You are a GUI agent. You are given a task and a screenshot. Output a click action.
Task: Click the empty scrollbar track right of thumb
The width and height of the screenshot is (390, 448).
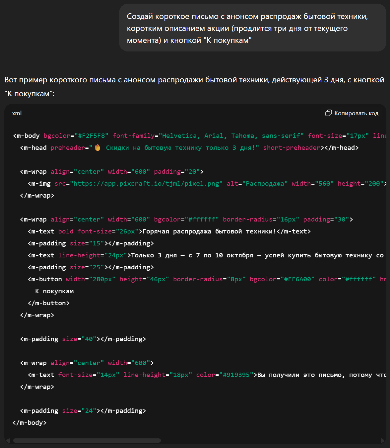click(270, 441)
